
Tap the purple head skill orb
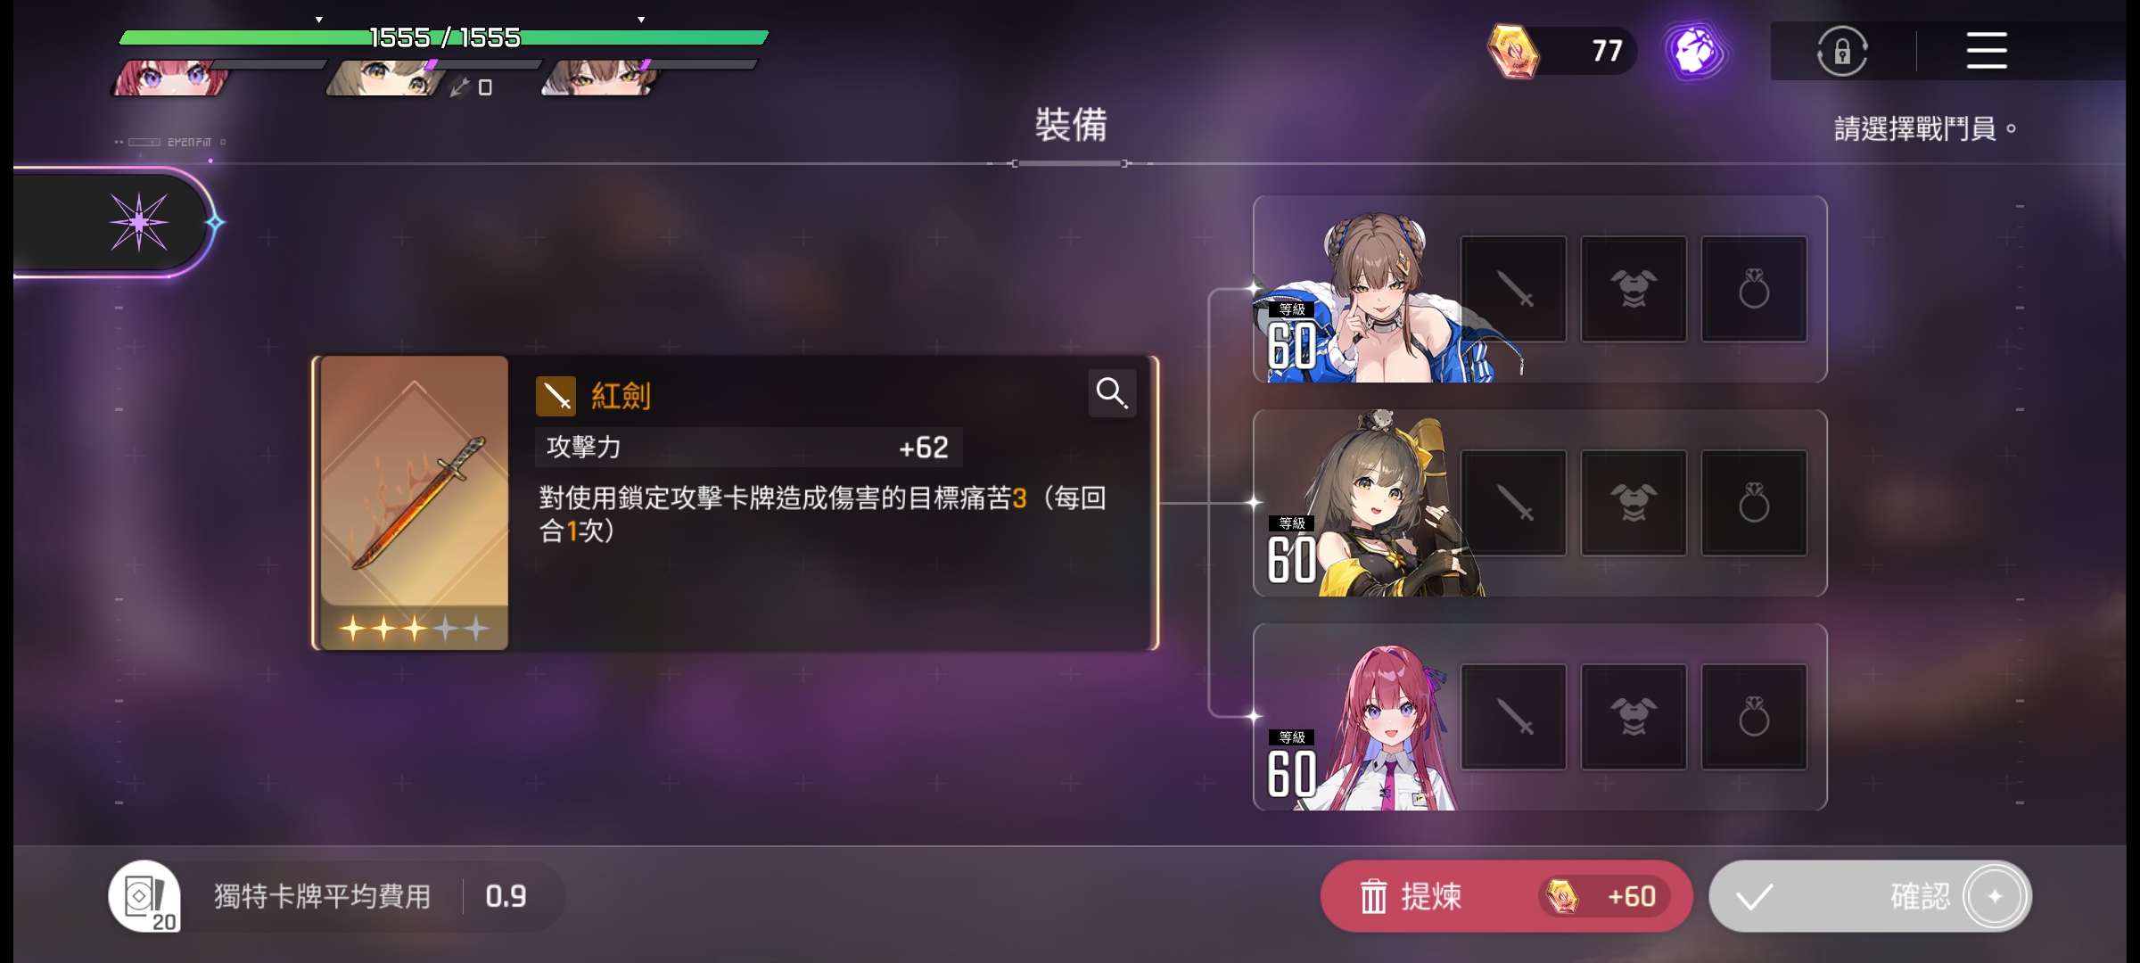[1695, 51]
